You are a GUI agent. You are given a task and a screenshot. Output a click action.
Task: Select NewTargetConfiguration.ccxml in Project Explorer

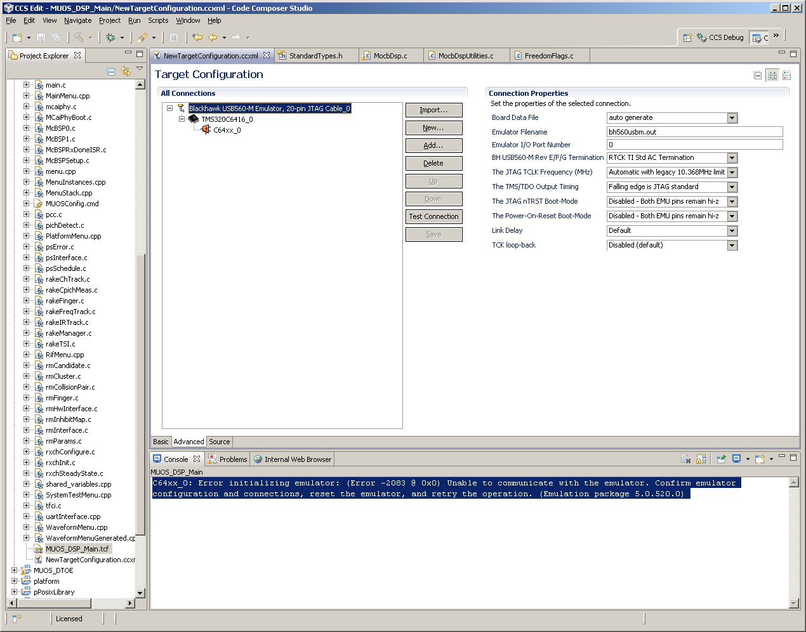pyautogui.click(x=90, y=560)
